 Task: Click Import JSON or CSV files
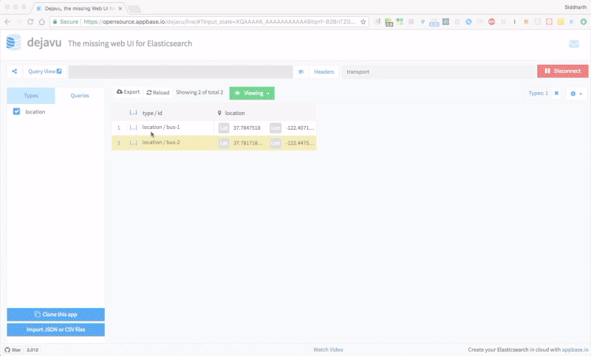tap(56, 329)
